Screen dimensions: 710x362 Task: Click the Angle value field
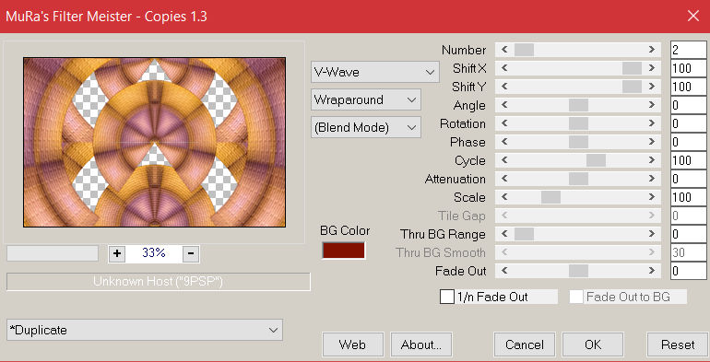[688, 105]
